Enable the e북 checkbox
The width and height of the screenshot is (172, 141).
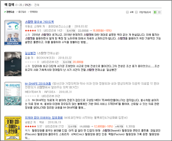coord(127,12)
